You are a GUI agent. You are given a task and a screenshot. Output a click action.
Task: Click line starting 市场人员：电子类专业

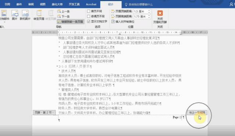(x=110, y=103)
